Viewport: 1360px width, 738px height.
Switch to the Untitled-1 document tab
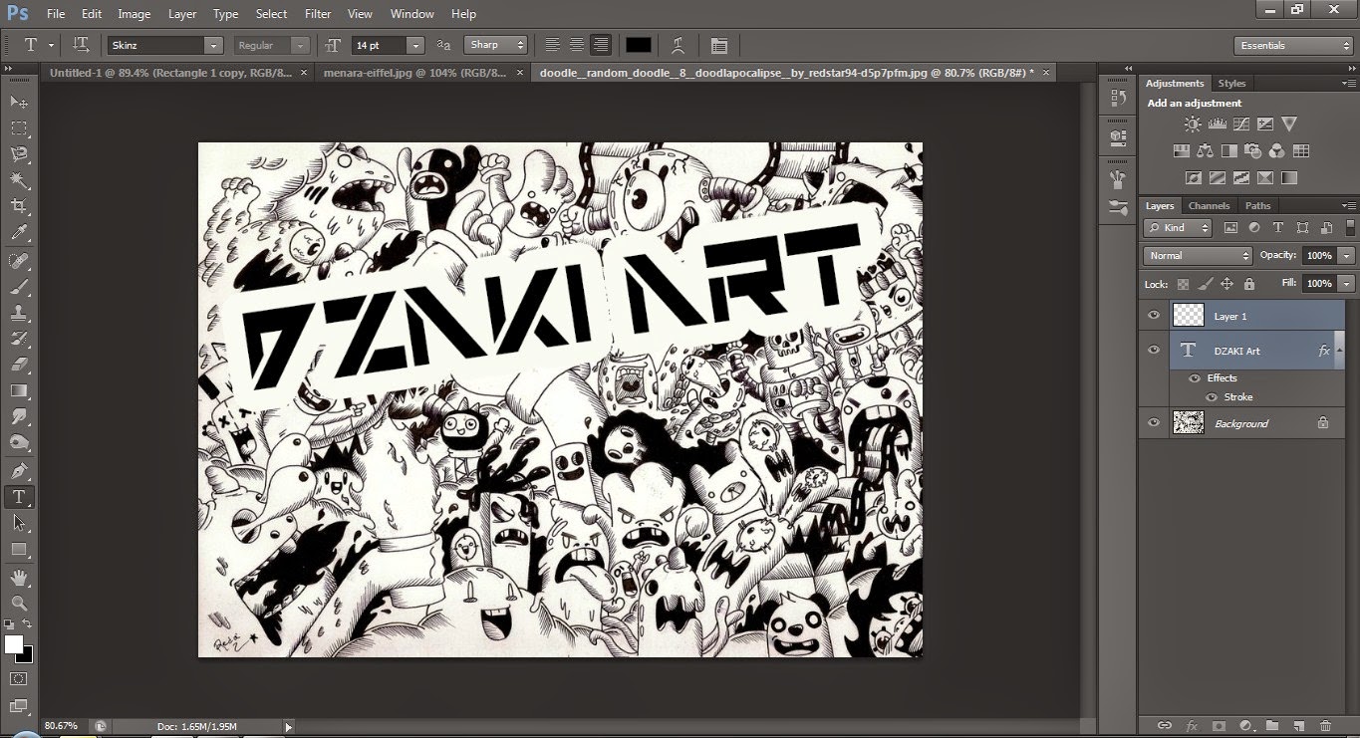pyautogui.click(x=171, y=73)
